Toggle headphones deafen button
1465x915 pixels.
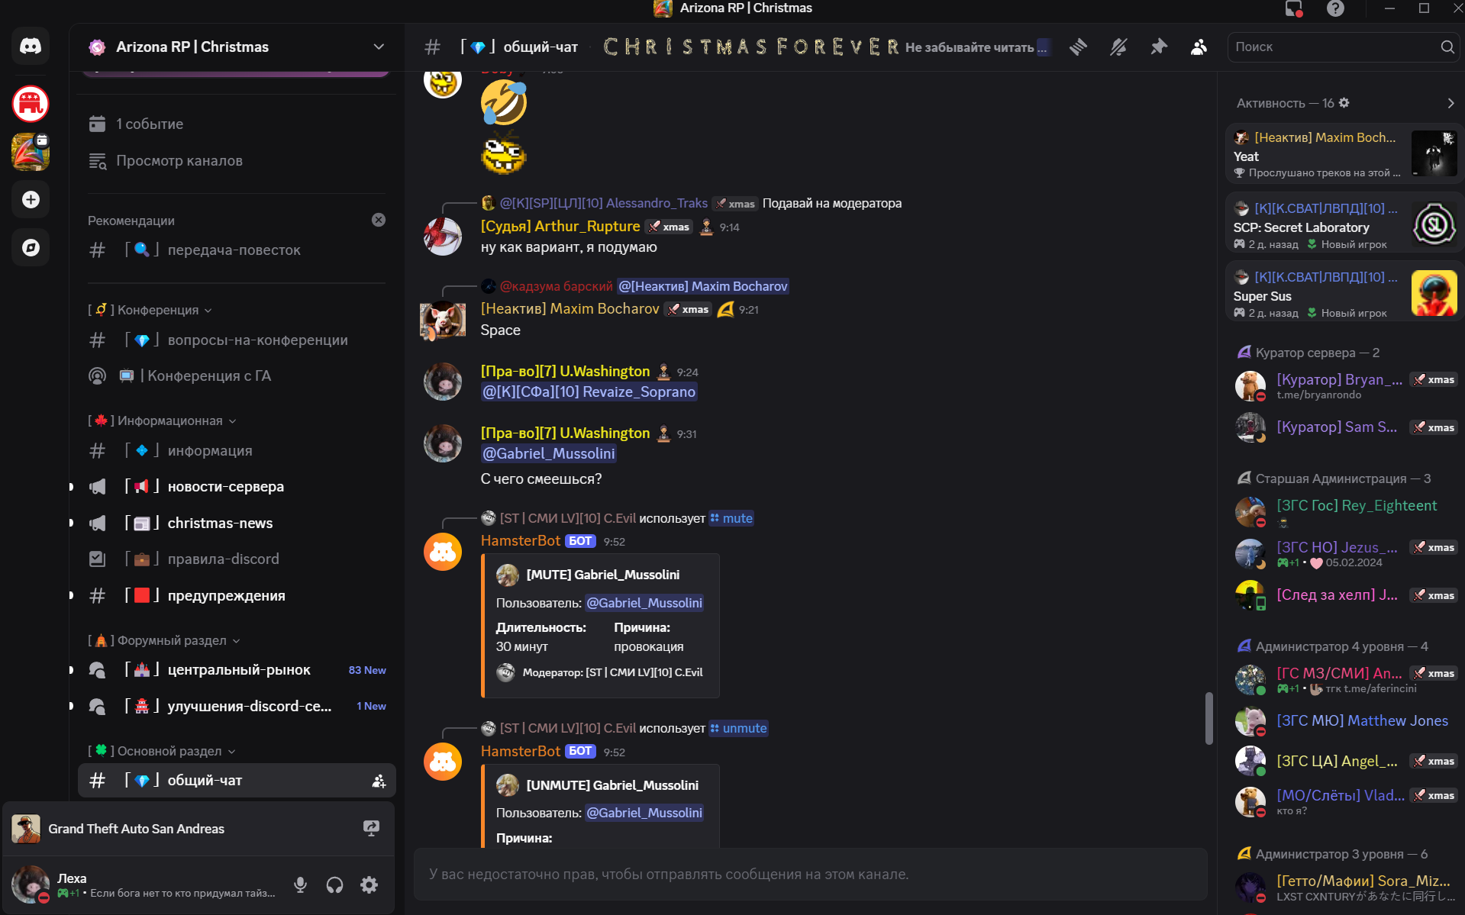(x=334, y=884)
